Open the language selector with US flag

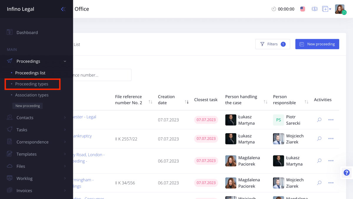coord(302,9)
